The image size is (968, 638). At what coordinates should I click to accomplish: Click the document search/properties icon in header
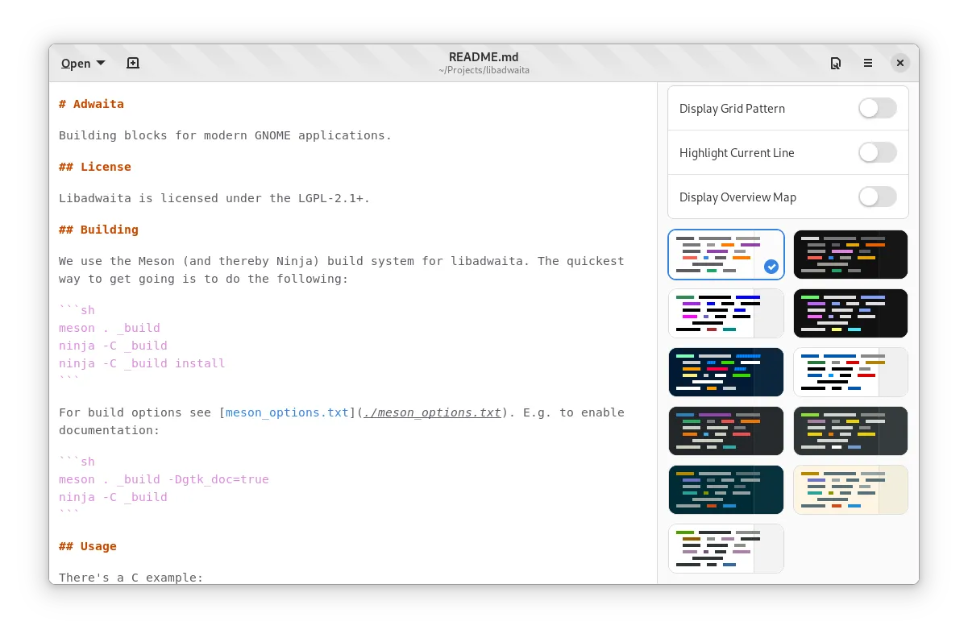coord(836,63)
